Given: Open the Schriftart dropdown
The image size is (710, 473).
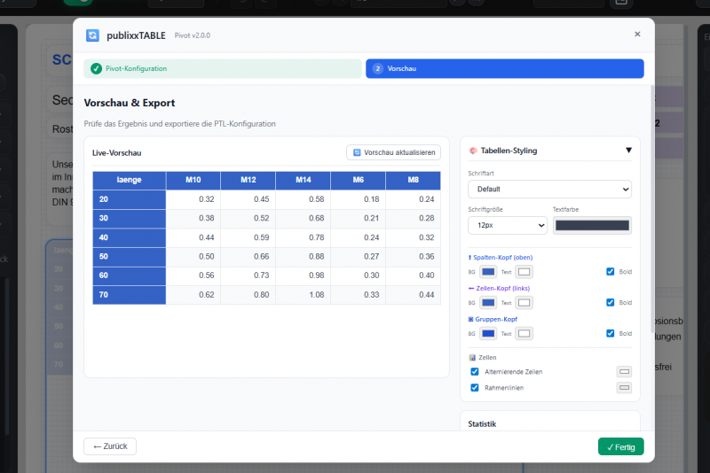Looking at the screenshot, I should [x=549, y=190].
